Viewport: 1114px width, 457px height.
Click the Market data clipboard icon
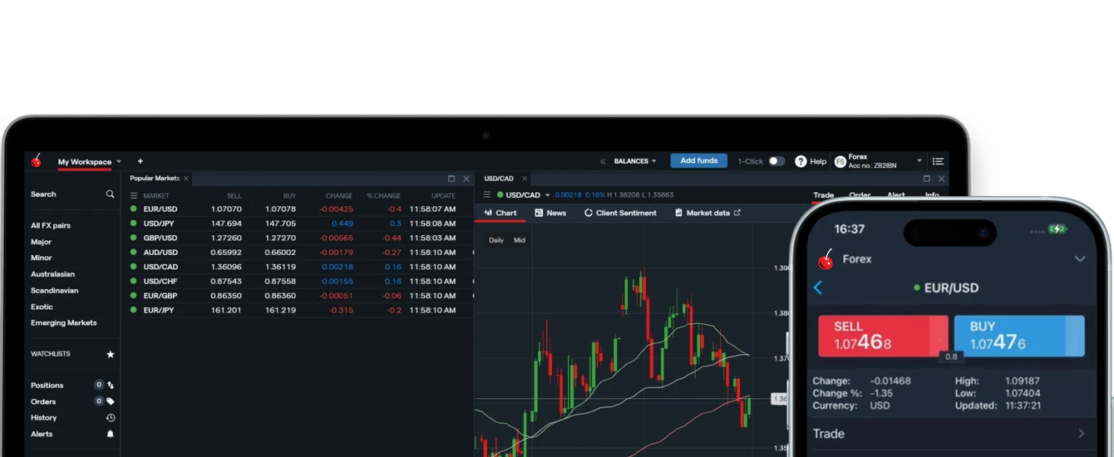(678, 214)
